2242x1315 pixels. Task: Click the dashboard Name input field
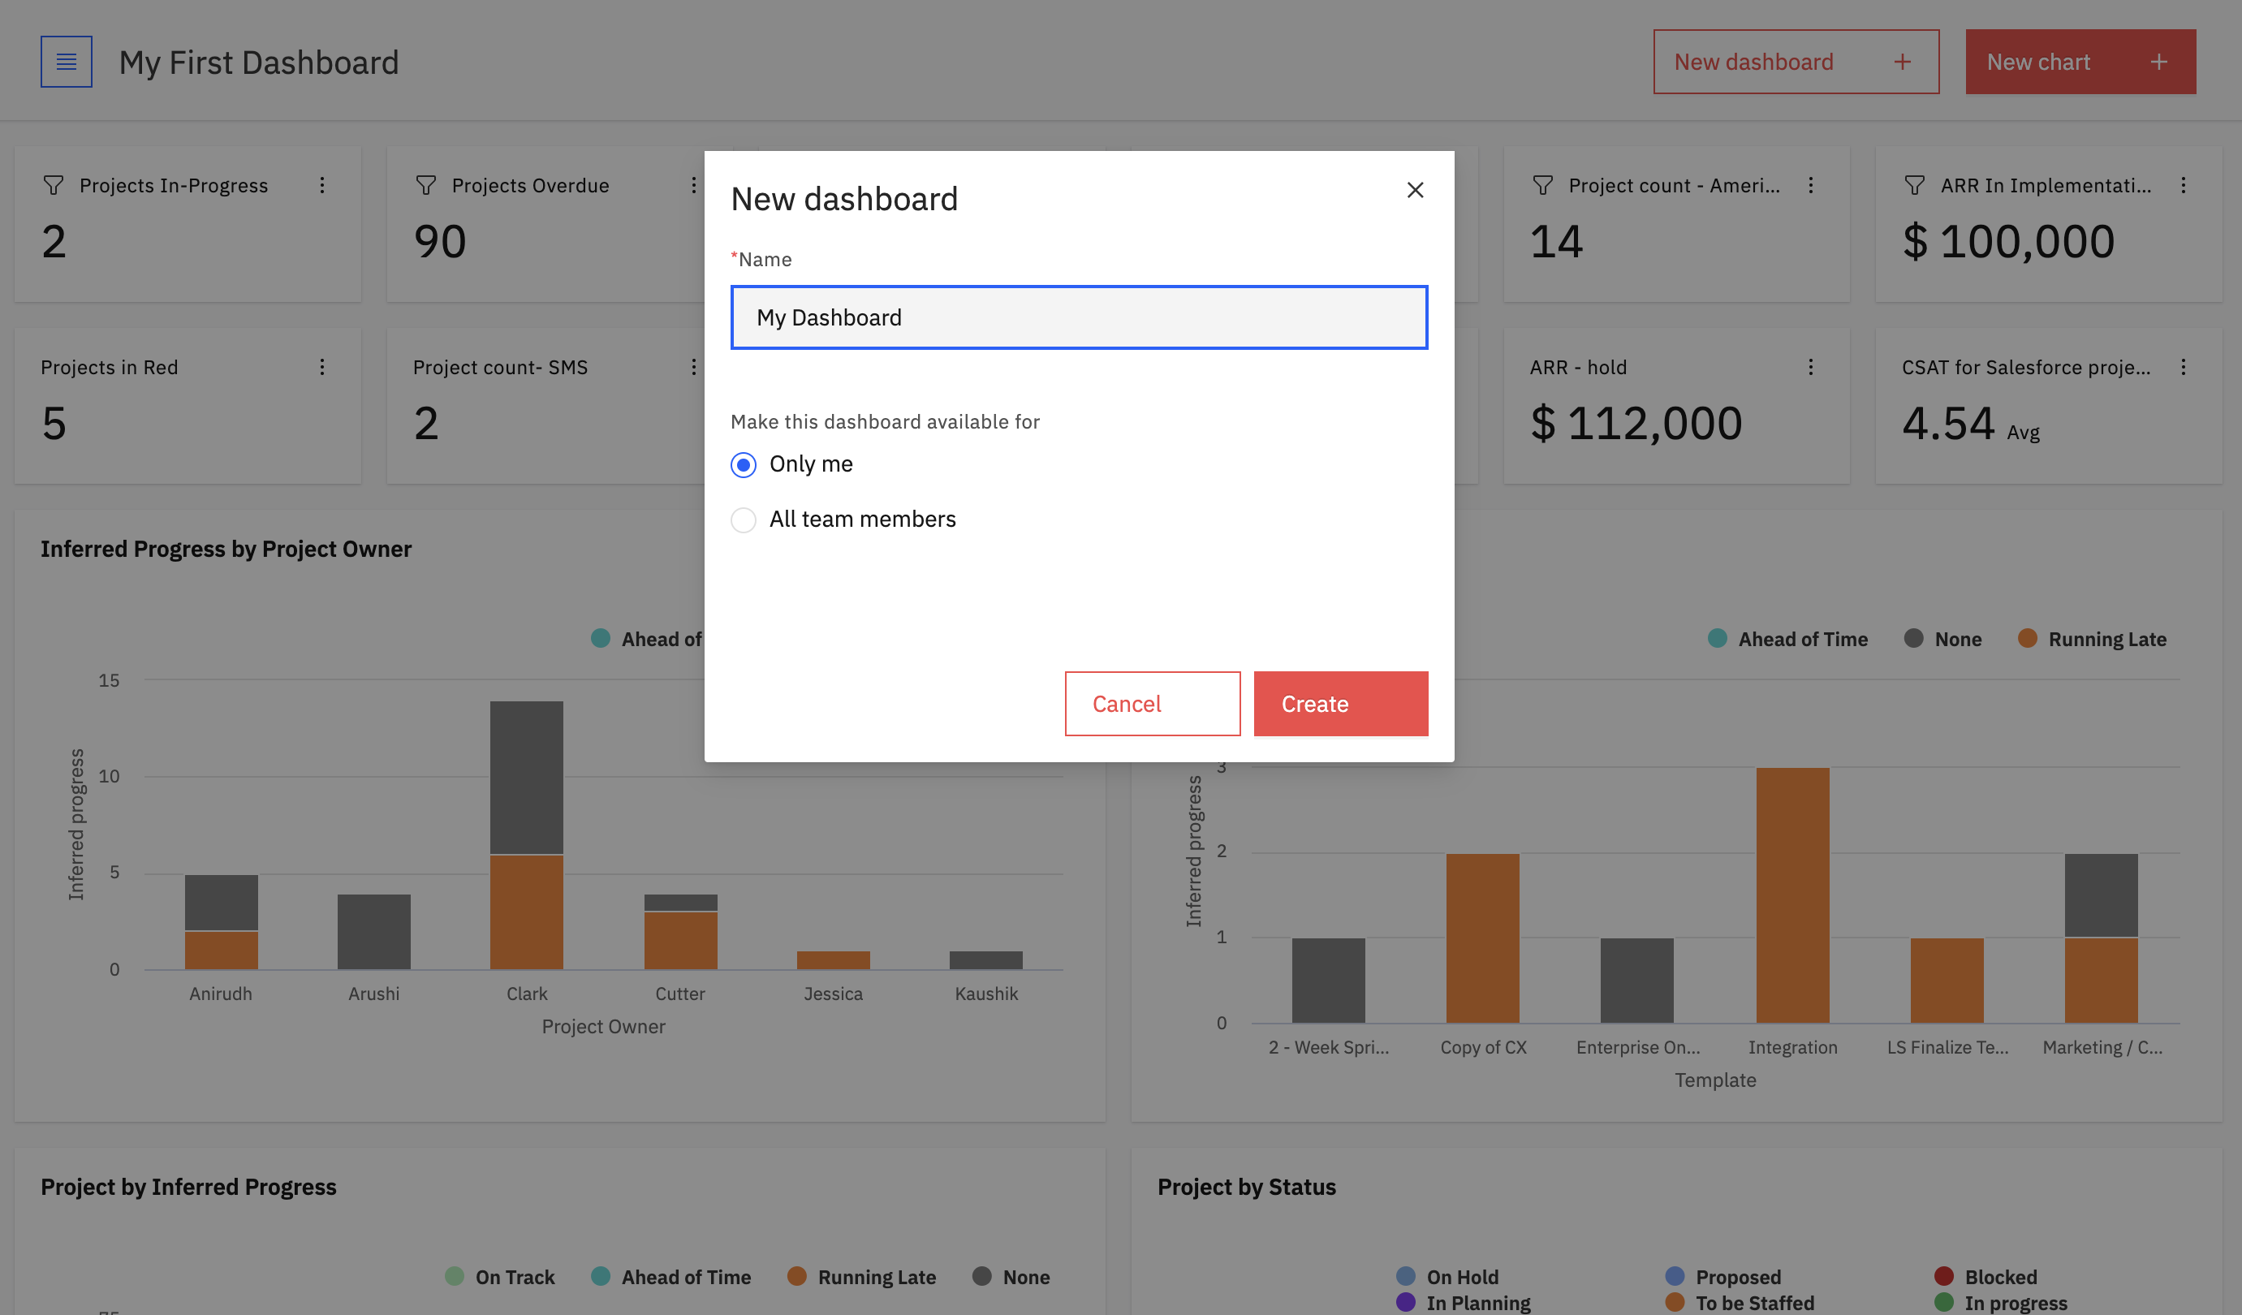(1078, 317)
